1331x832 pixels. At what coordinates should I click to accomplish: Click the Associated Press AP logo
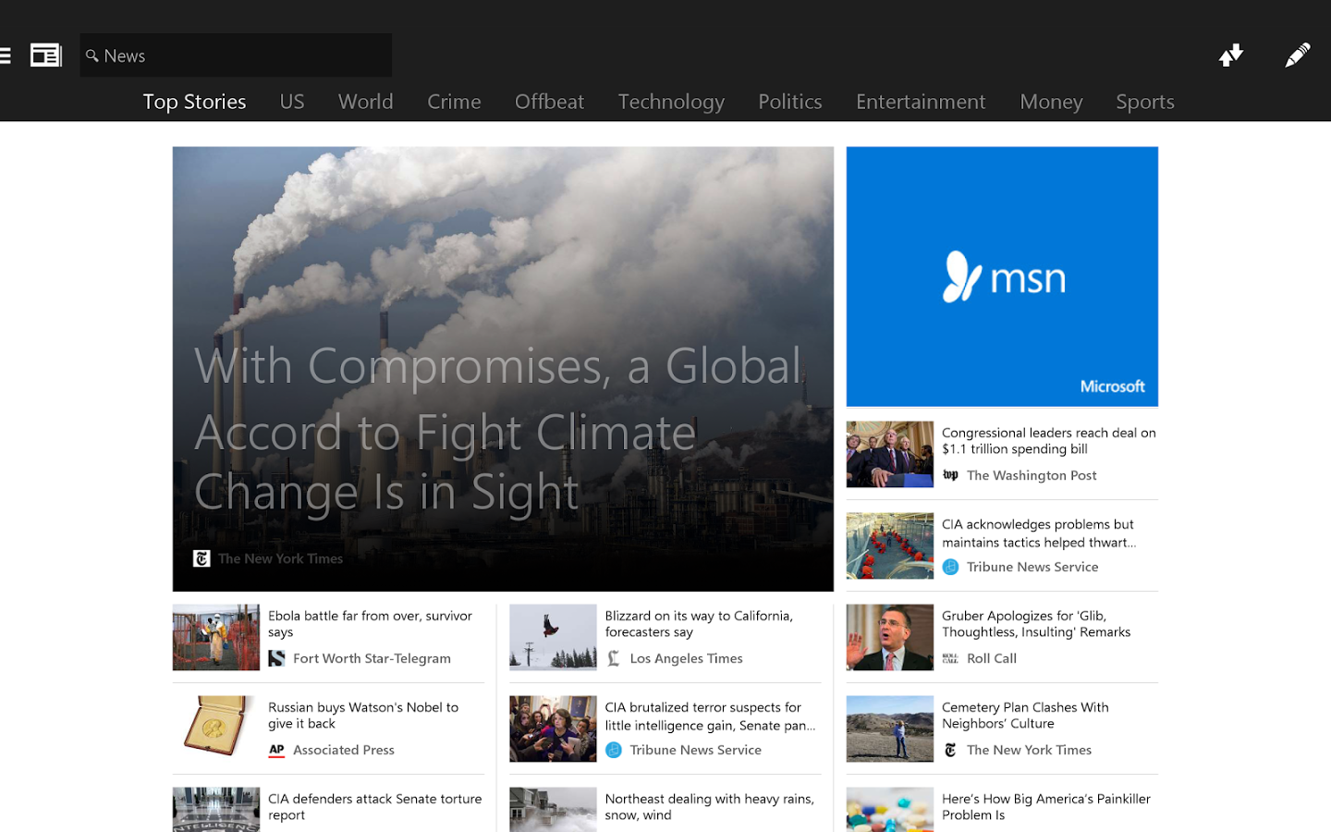click(x=276, y=750)
